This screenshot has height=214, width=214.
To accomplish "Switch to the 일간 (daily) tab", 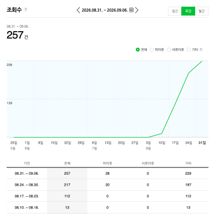I will (x=175, y=11).
